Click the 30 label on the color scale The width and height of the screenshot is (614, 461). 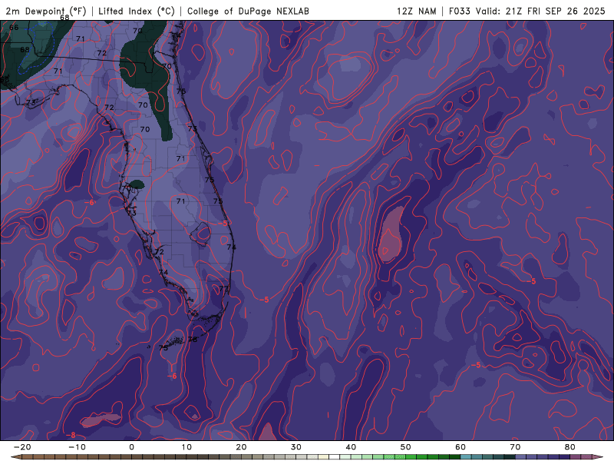pos(296,447)
